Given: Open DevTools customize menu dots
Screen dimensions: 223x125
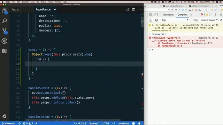Looking at the screenshot, I should click(215, 15).
